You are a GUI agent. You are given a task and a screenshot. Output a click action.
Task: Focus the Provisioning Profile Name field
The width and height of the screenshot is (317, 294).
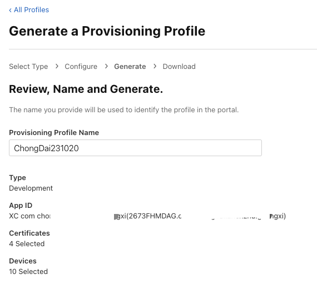tap(136, 148)
